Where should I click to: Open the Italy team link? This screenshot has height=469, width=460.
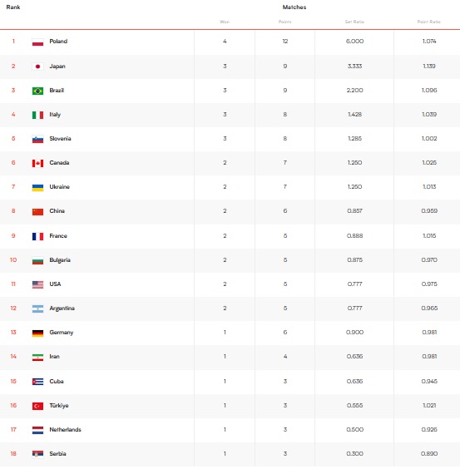click(x=55, y=115)
